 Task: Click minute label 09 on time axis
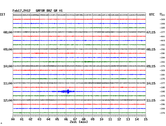(x=92, y=119)
